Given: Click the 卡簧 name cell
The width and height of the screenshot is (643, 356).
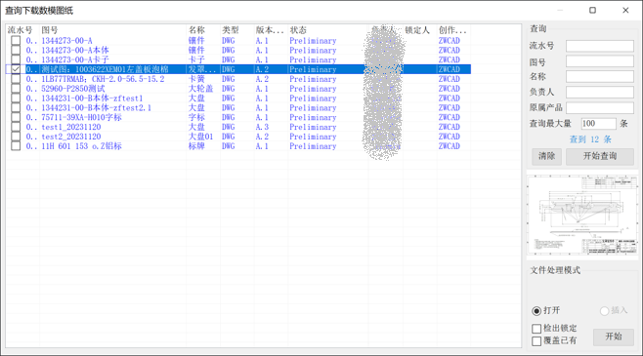Looking at the screenshot, I should pos(196,79).
